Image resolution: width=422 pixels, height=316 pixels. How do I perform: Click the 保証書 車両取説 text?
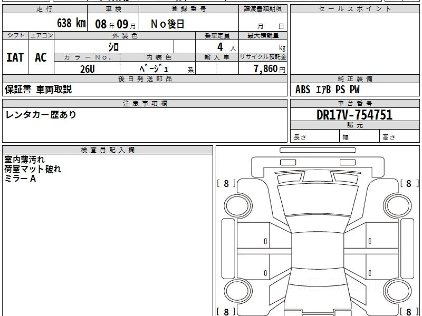(x=38, y=90)
